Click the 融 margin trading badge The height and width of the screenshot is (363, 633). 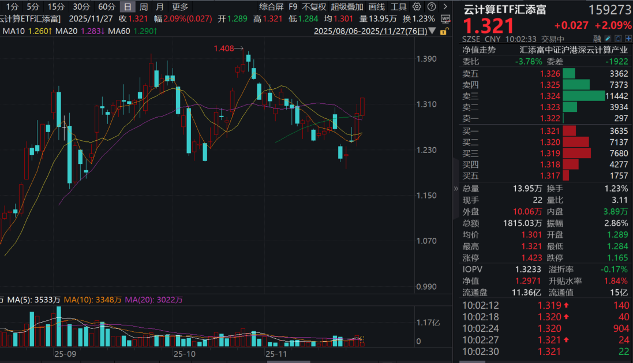tap(596, 39)
